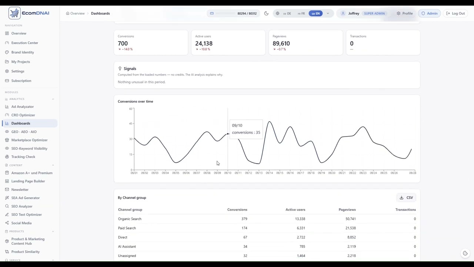Click the EcomDNAI logo
This screenshot has height=267, width=474.
pos(29,13)
